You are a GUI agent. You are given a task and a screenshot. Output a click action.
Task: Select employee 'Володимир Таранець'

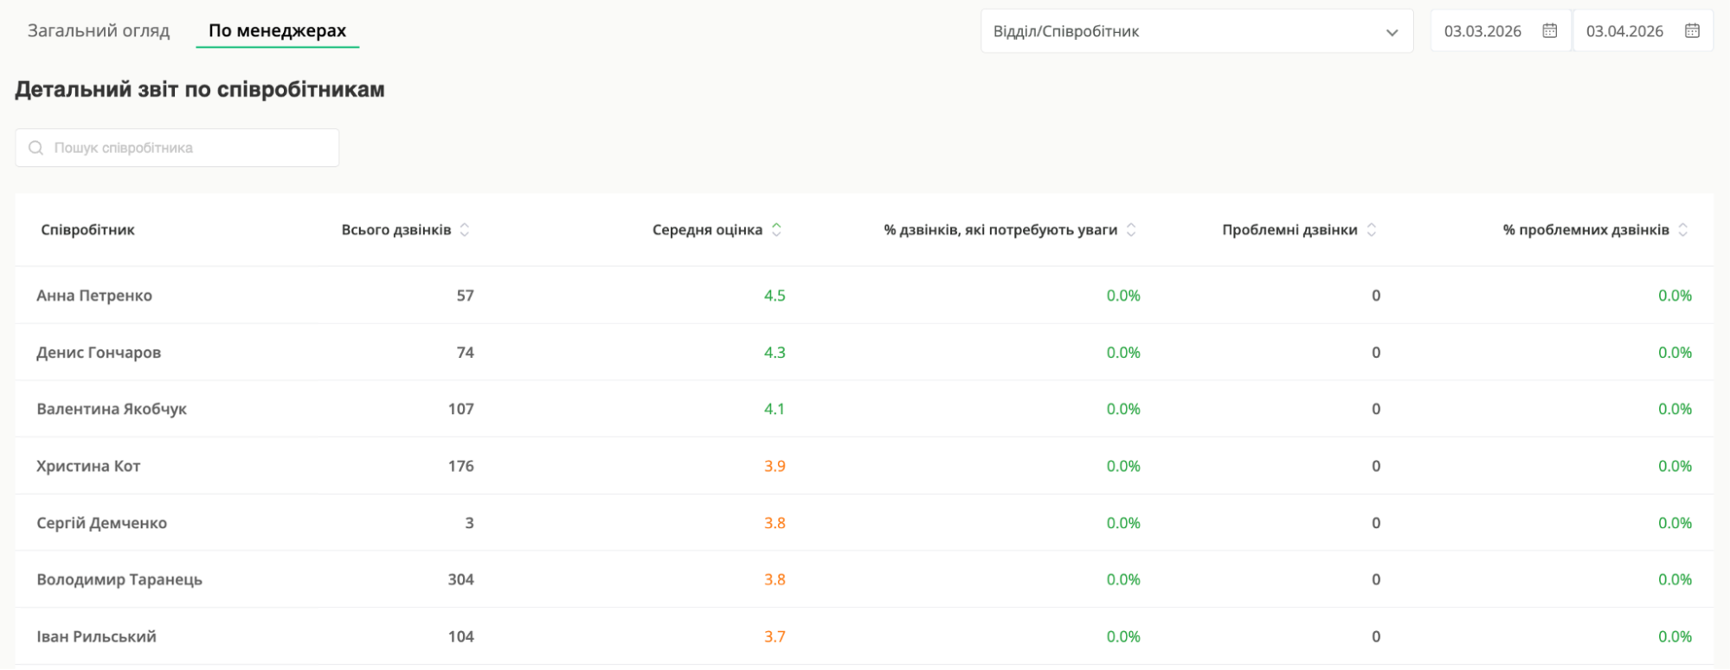[119, 580]
